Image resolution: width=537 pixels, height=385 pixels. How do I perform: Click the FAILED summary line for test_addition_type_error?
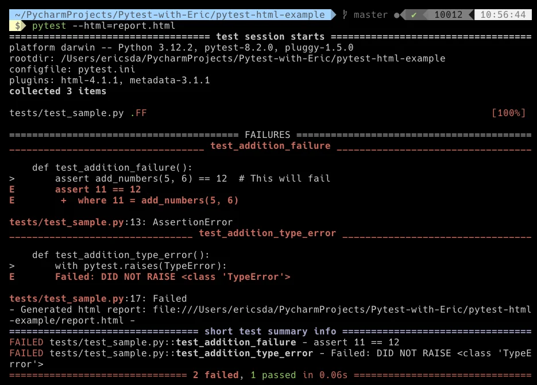(270, 359)
